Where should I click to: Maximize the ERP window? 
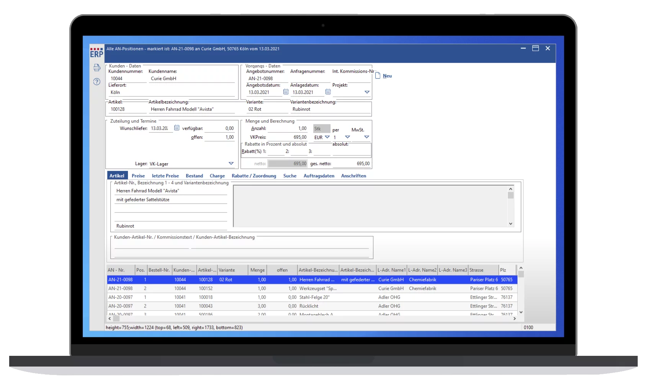tap(535, 48)
